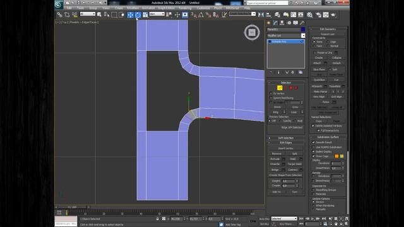404x227 pixels.
Task: Toggle the Isoline Display checkbox
Action: click(314, 151)
